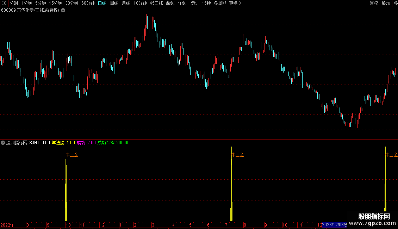Click the 成功率%: 200.00 value
This screenshot has height=229, width=398.
pos(113,143)
